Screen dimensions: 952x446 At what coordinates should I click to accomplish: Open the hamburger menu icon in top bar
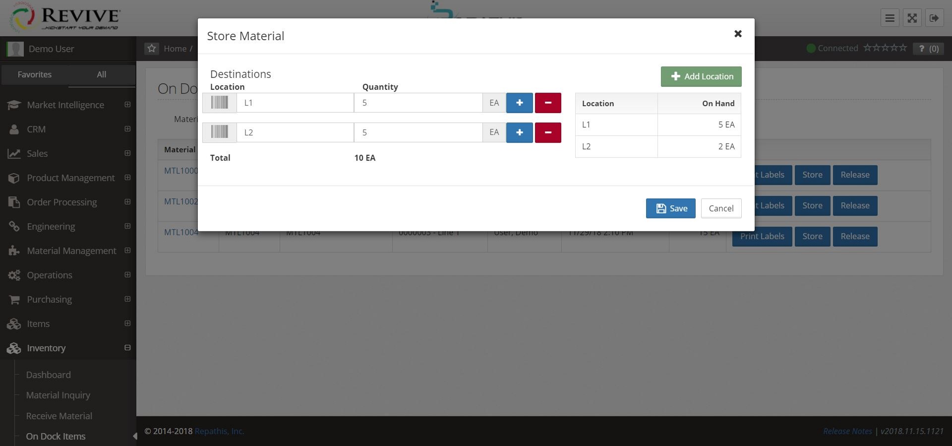890,18
